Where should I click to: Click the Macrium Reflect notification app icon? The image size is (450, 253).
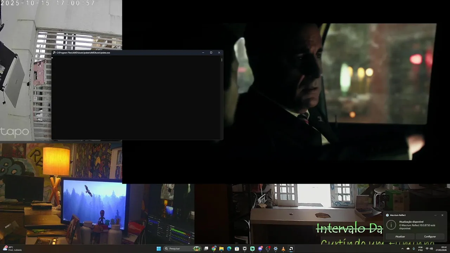coord(387,215)
